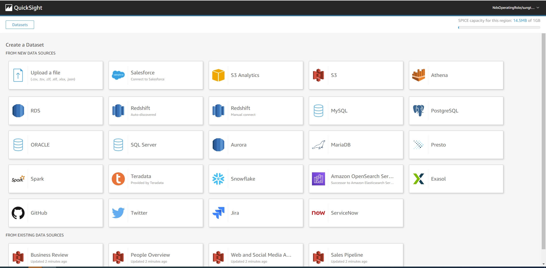Choose the MySQL data source label

point(339,111)
